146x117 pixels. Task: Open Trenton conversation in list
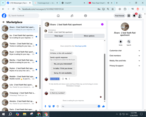tap(20, 45)
